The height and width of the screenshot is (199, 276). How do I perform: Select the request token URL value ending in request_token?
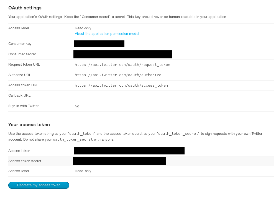[x=122, y=64]
